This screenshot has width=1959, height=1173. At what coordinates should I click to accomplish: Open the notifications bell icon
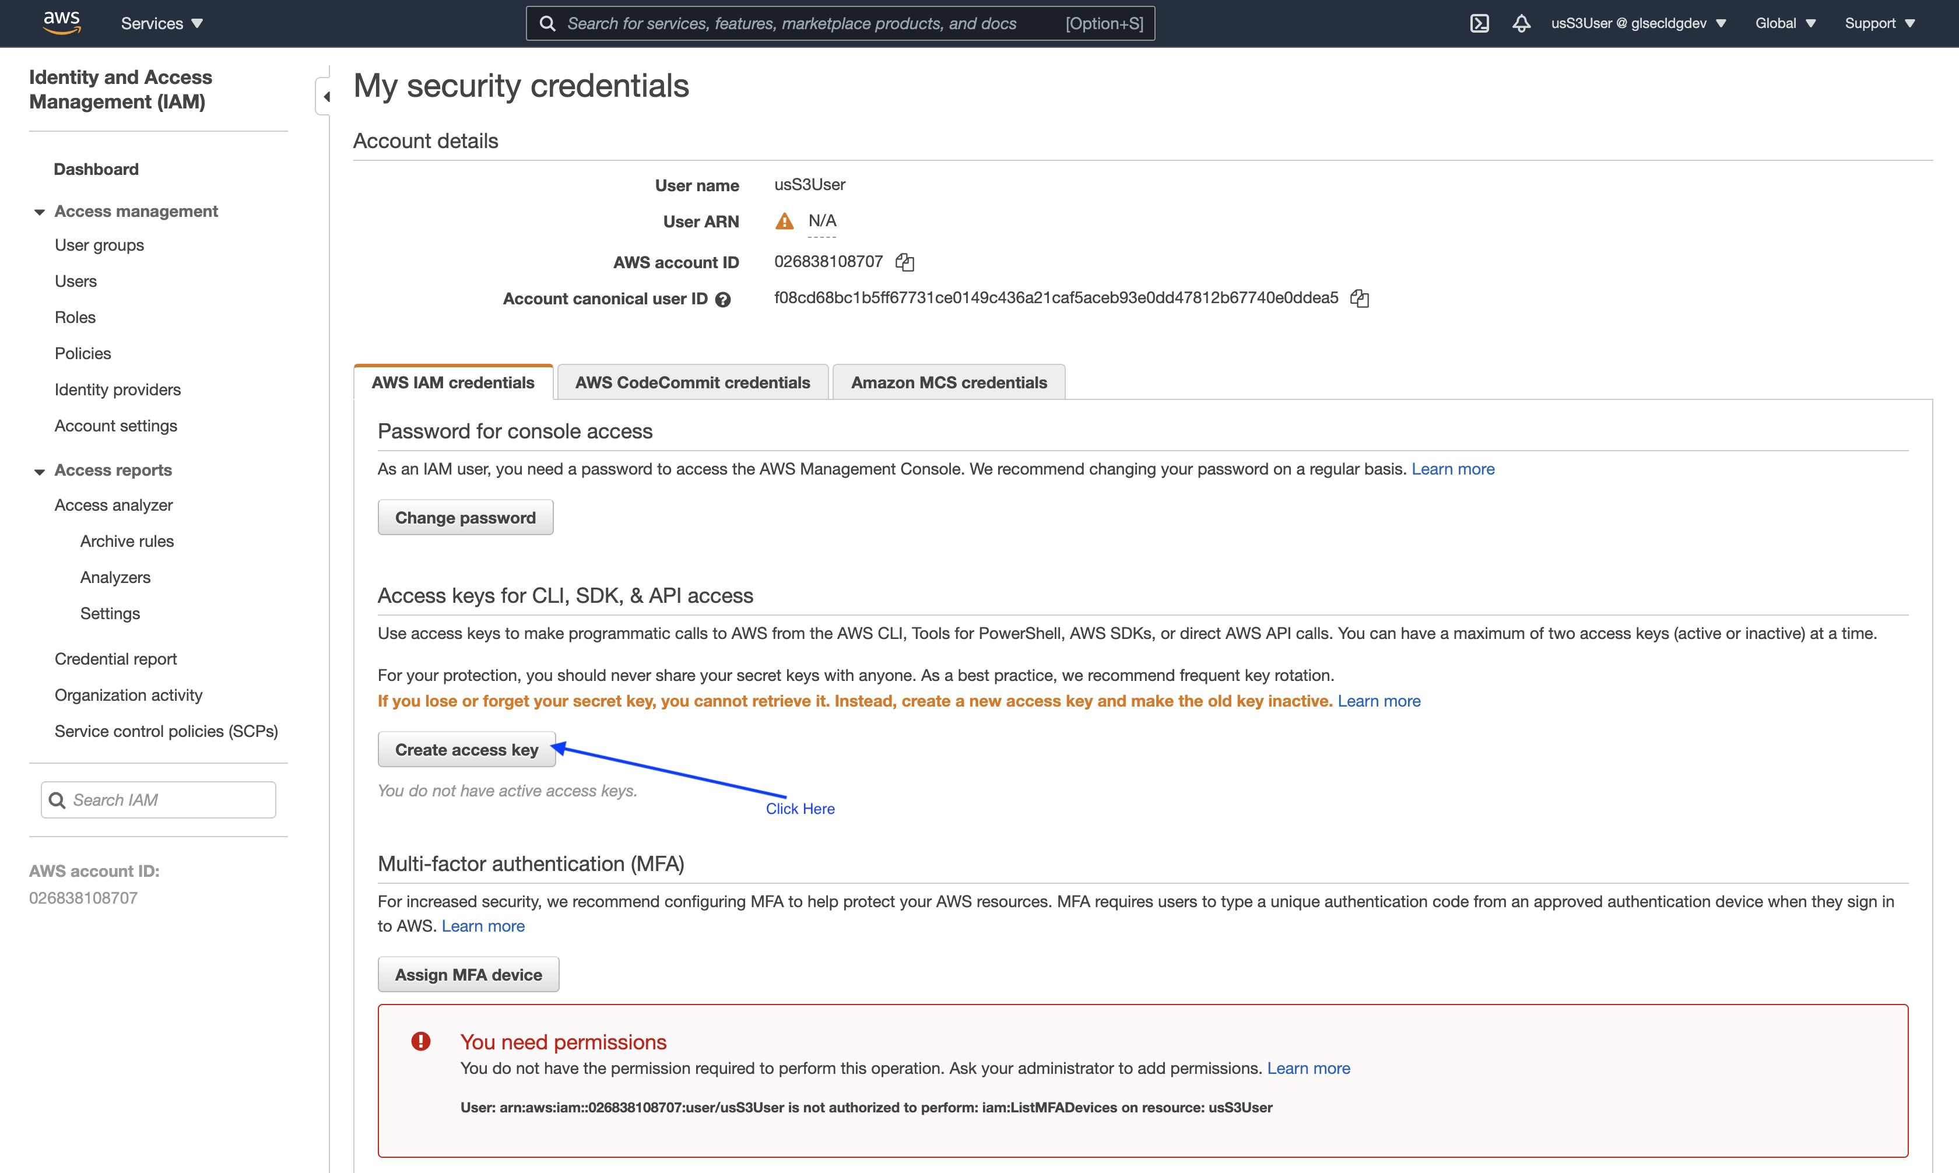[1521, 24]
